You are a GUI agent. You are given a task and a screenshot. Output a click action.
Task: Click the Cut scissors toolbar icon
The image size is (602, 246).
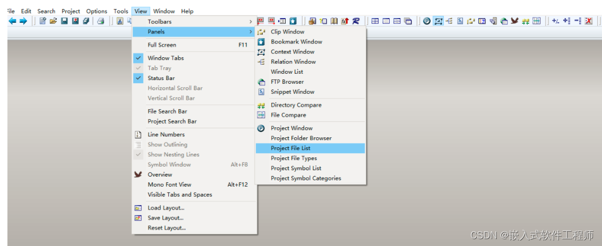pos(120,21)
